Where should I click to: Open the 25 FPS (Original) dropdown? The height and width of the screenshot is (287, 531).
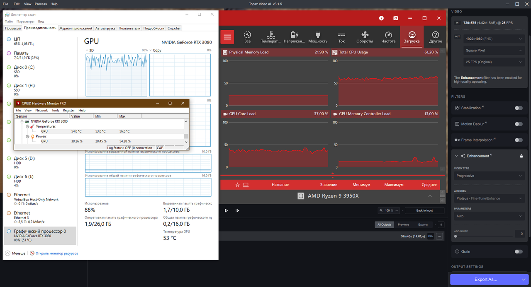tap(494, 62)
